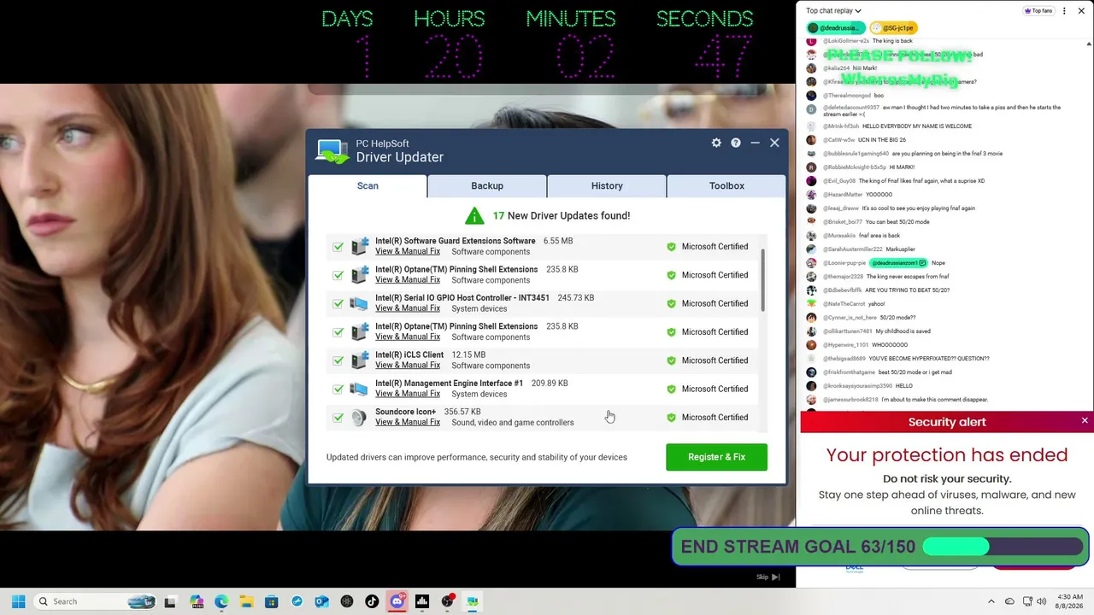Screen dimensions: 1094x615
Task: Click username @NateTheCarrot in chat
Action: [x=844, y=304]
